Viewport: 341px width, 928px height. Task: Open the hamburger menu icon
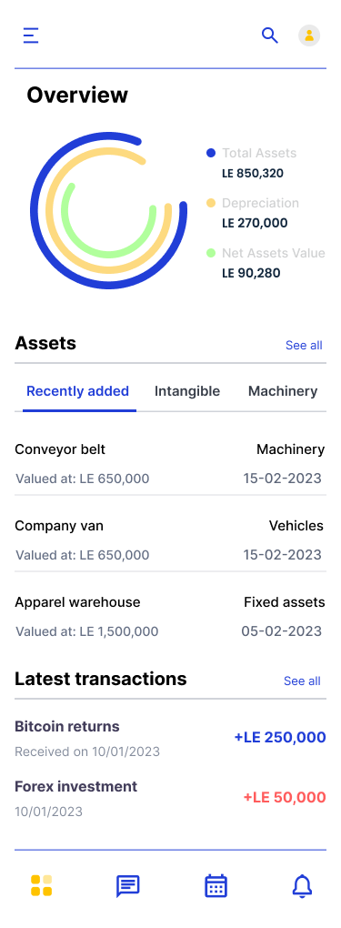click(x=31, y=35)
